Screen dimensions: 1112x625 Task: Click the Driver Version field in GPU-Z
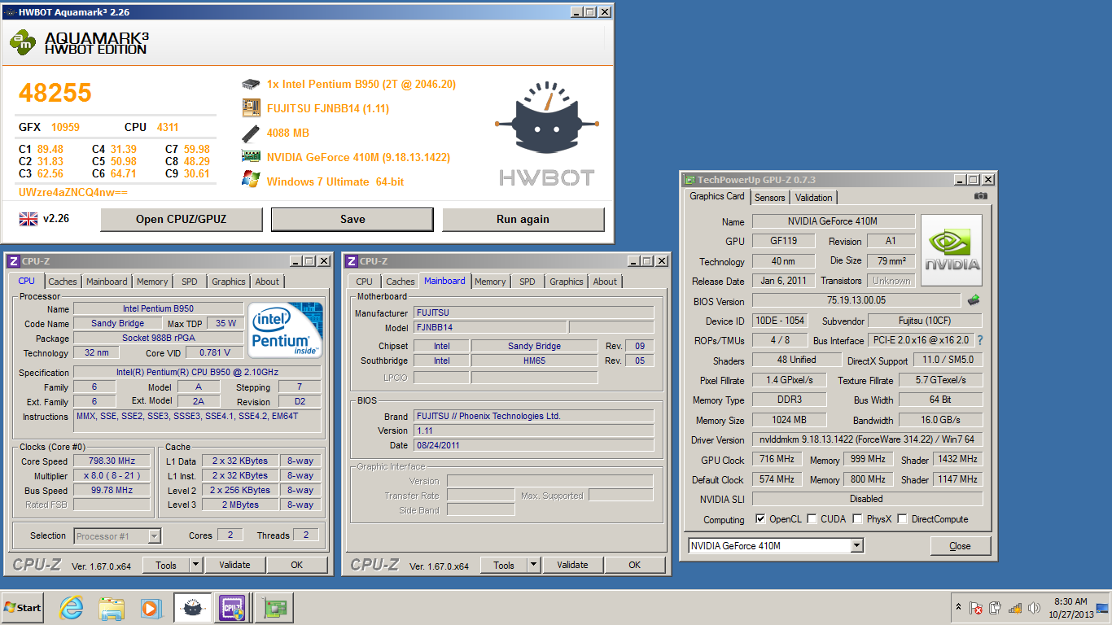click(x=867, y=440)
